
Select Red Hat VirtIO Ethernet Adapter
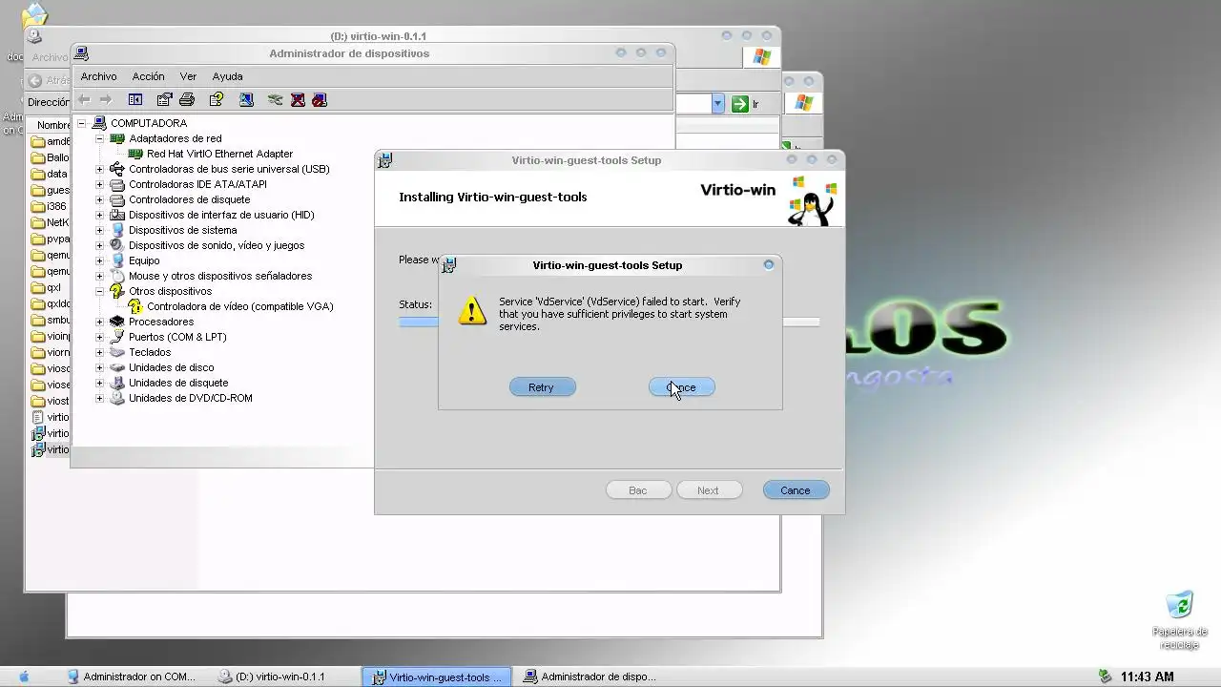pos(219,154)
